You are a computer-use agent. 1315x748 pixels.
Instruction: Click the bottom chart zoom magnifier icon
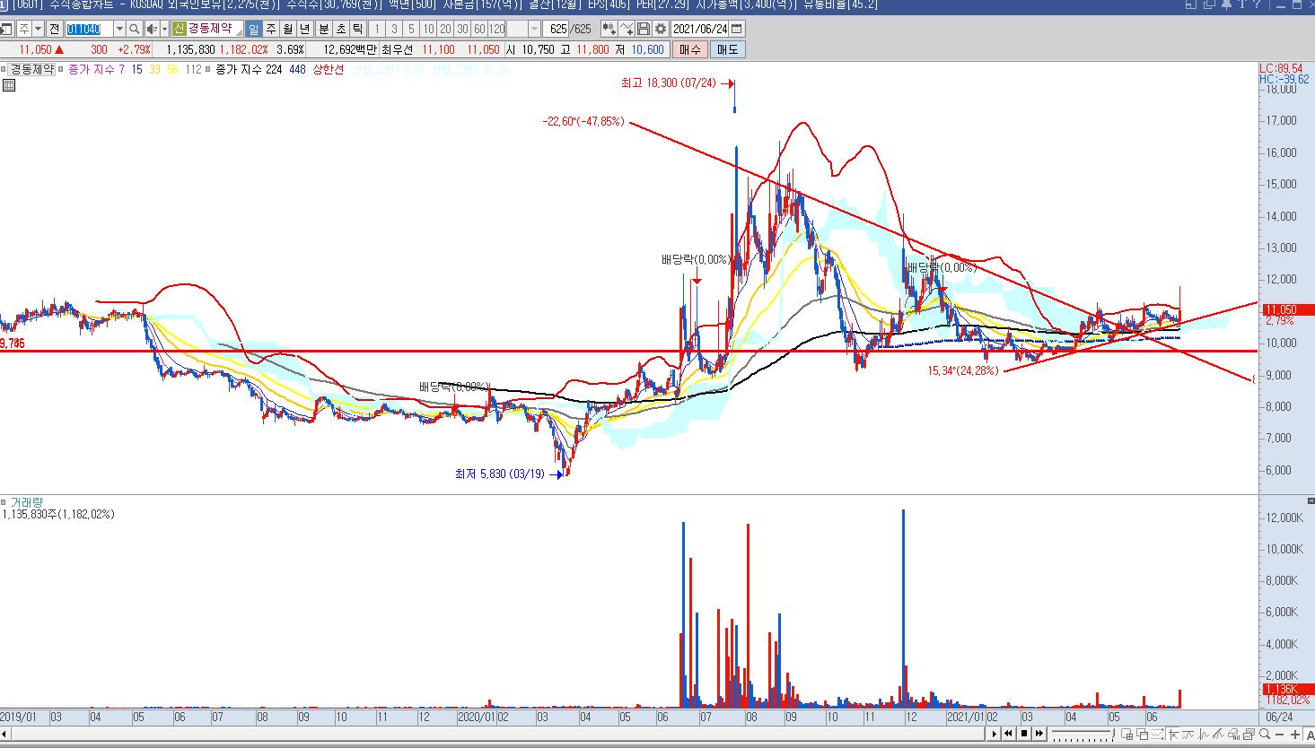click(x=1265, y=734)
